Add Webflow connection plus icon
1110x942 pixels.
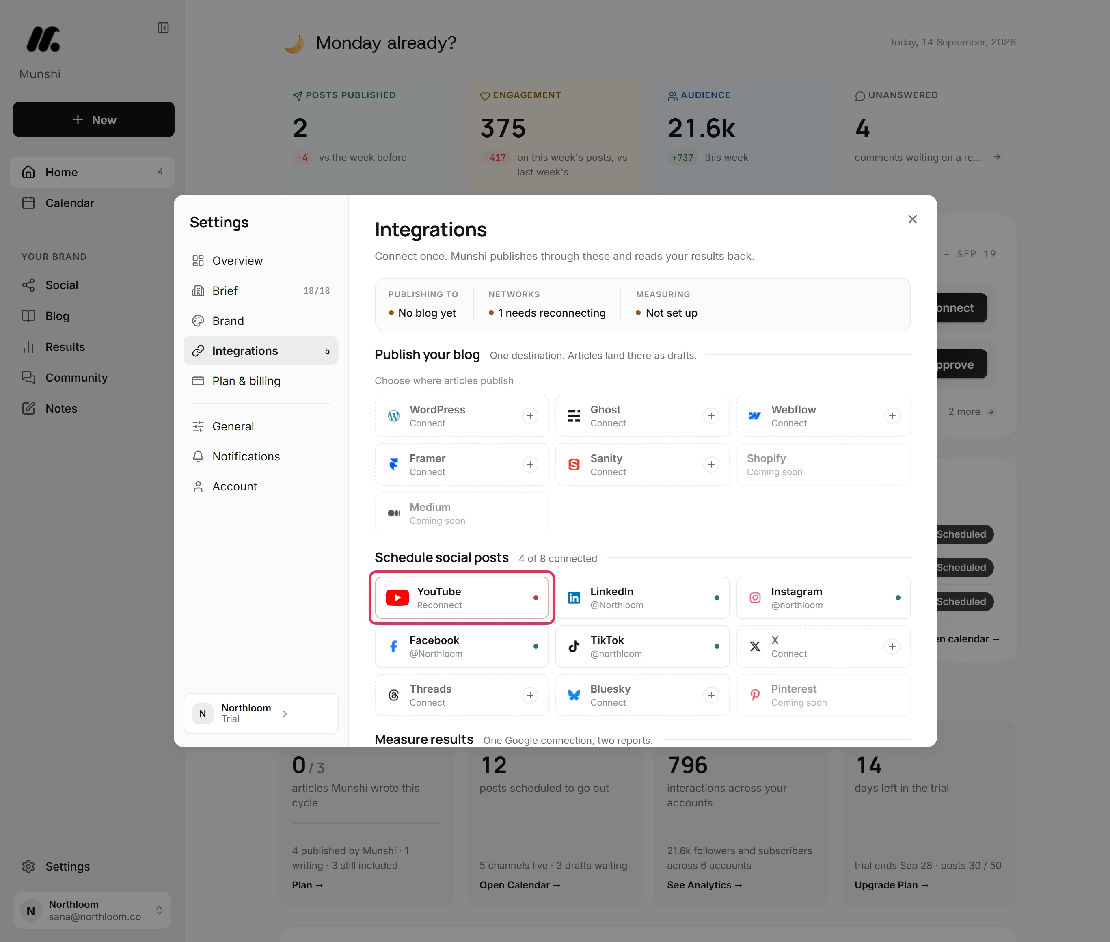tap(892, 415)
